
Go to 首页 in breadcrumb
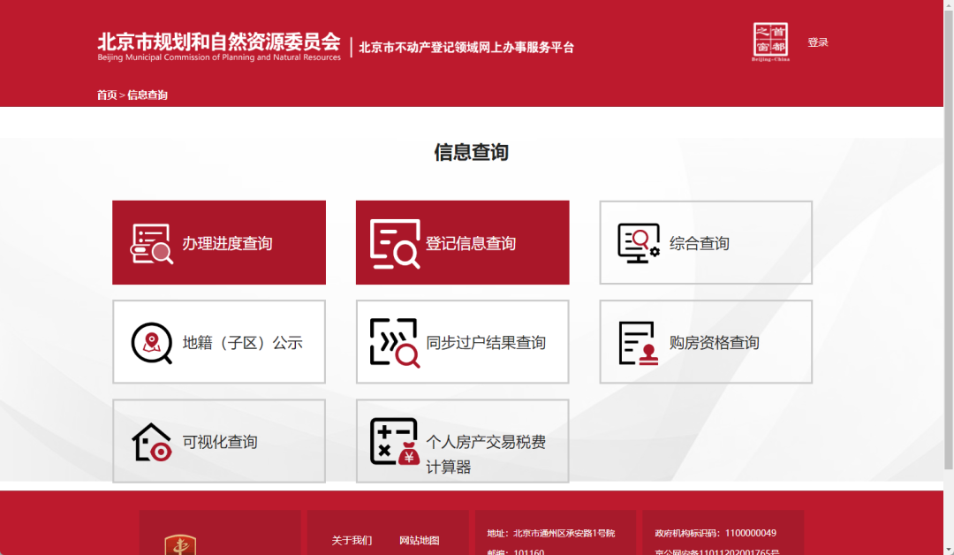[x=107, y=95]
